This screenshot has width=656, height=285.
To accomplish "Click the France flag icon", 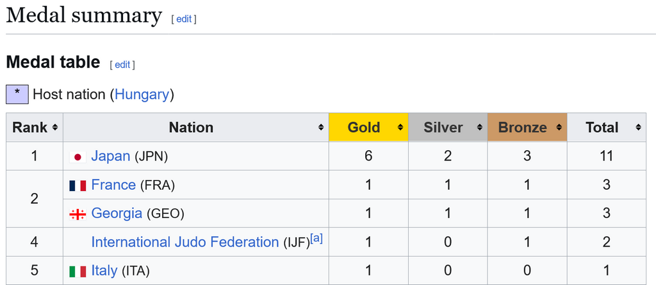I will tap(78, 186).
